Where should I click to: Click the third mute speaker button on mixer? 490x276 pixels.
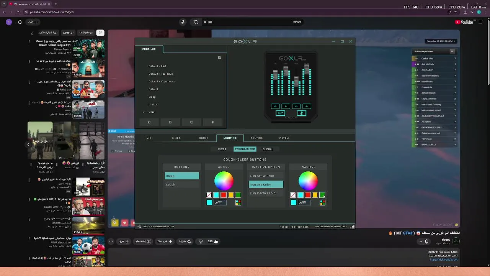pyautogui.click(x=296, y=106)
